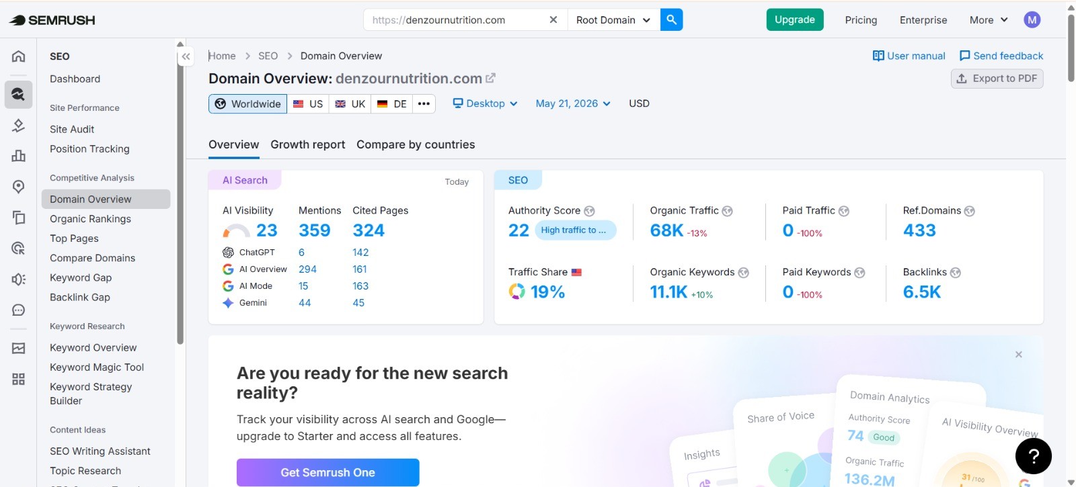The image size is (1076, 487).
Task: Click the High traffic to... badge
Action: tap(576, 230)
